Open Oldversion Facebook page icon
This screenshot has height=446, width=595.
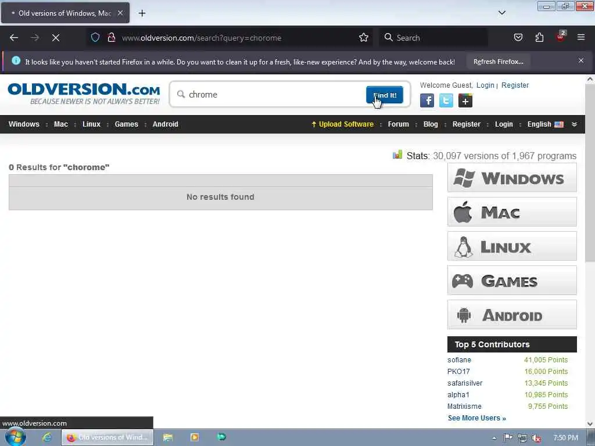tap(427, 101)
